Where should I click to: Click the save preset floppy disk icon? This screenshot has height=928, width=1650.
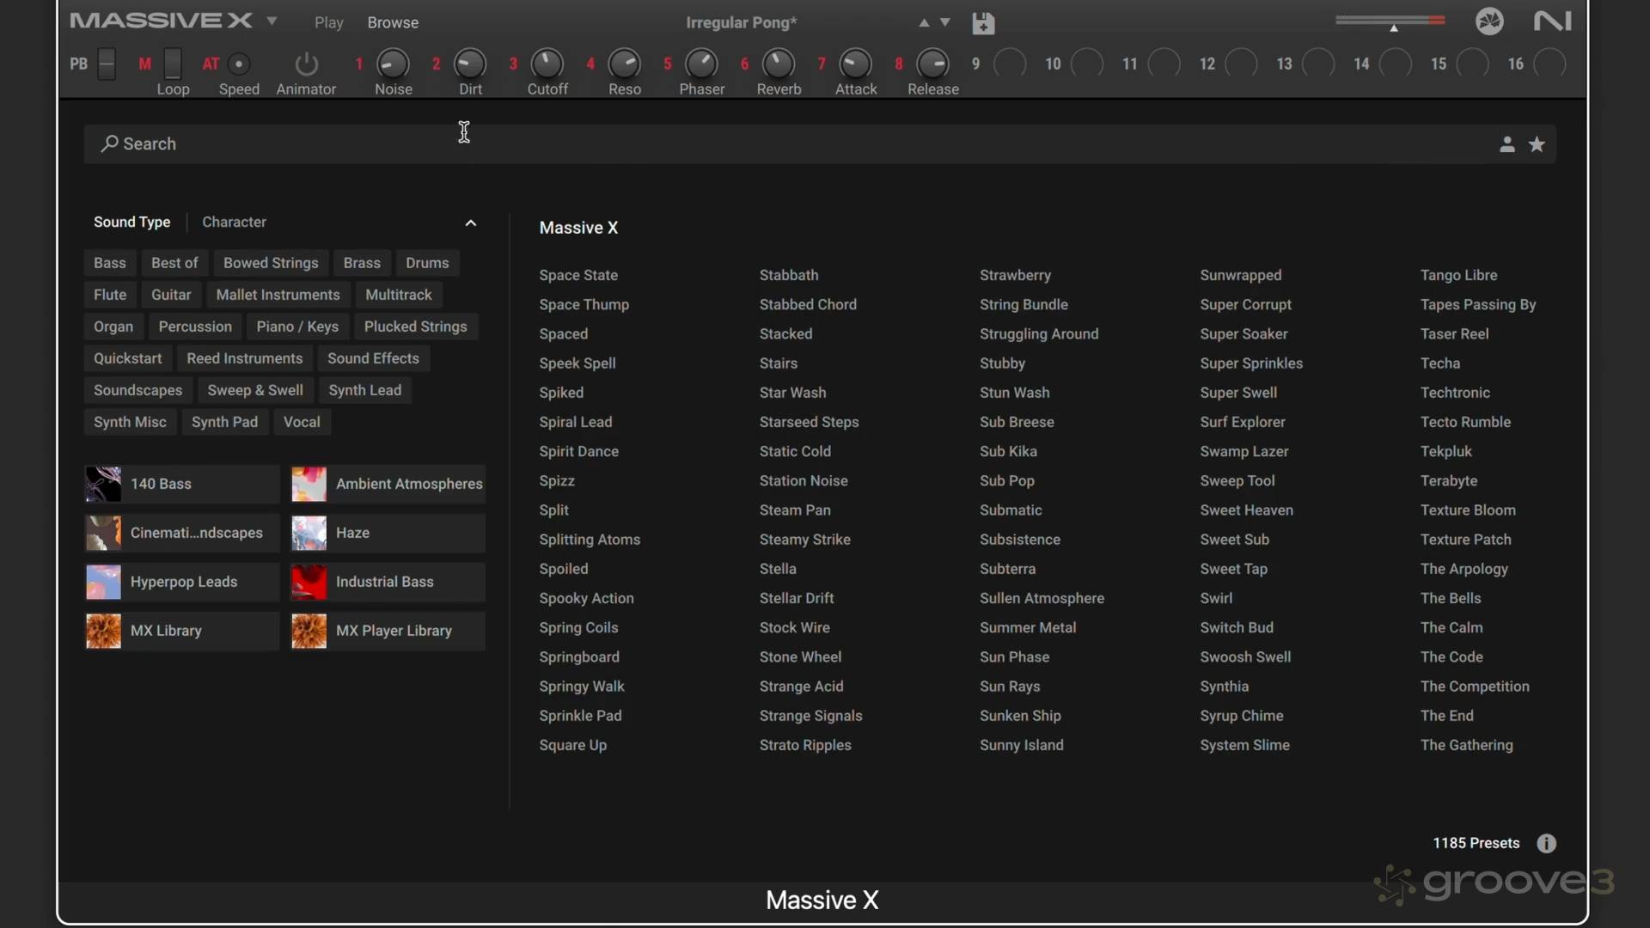983,23
